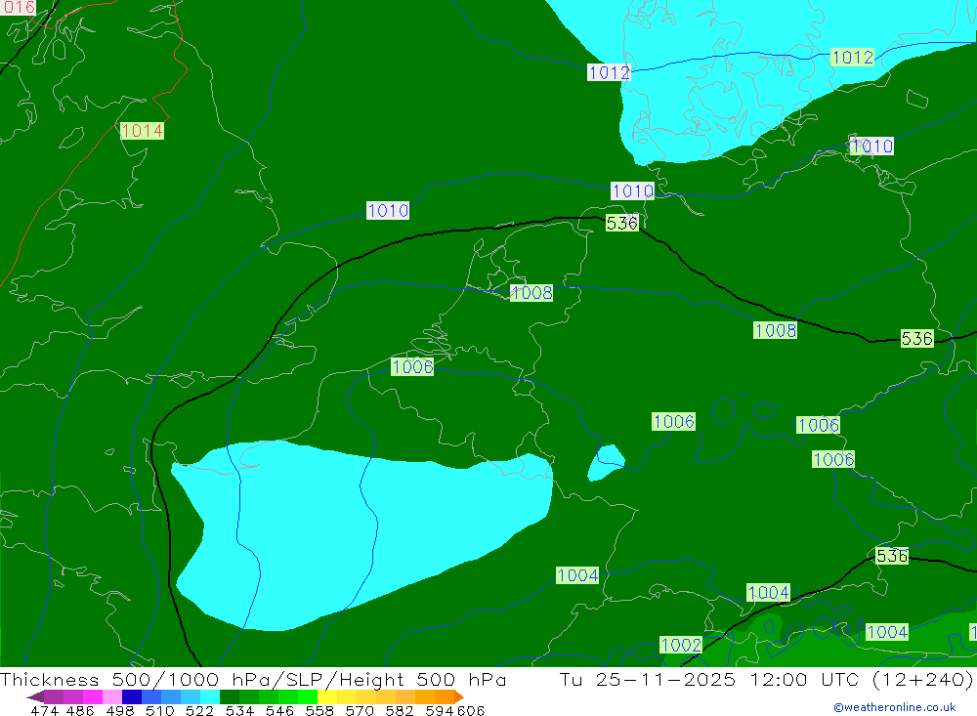Click the legend value 534
This screenshot has height=716, width=977.
[x=239, y=710]
